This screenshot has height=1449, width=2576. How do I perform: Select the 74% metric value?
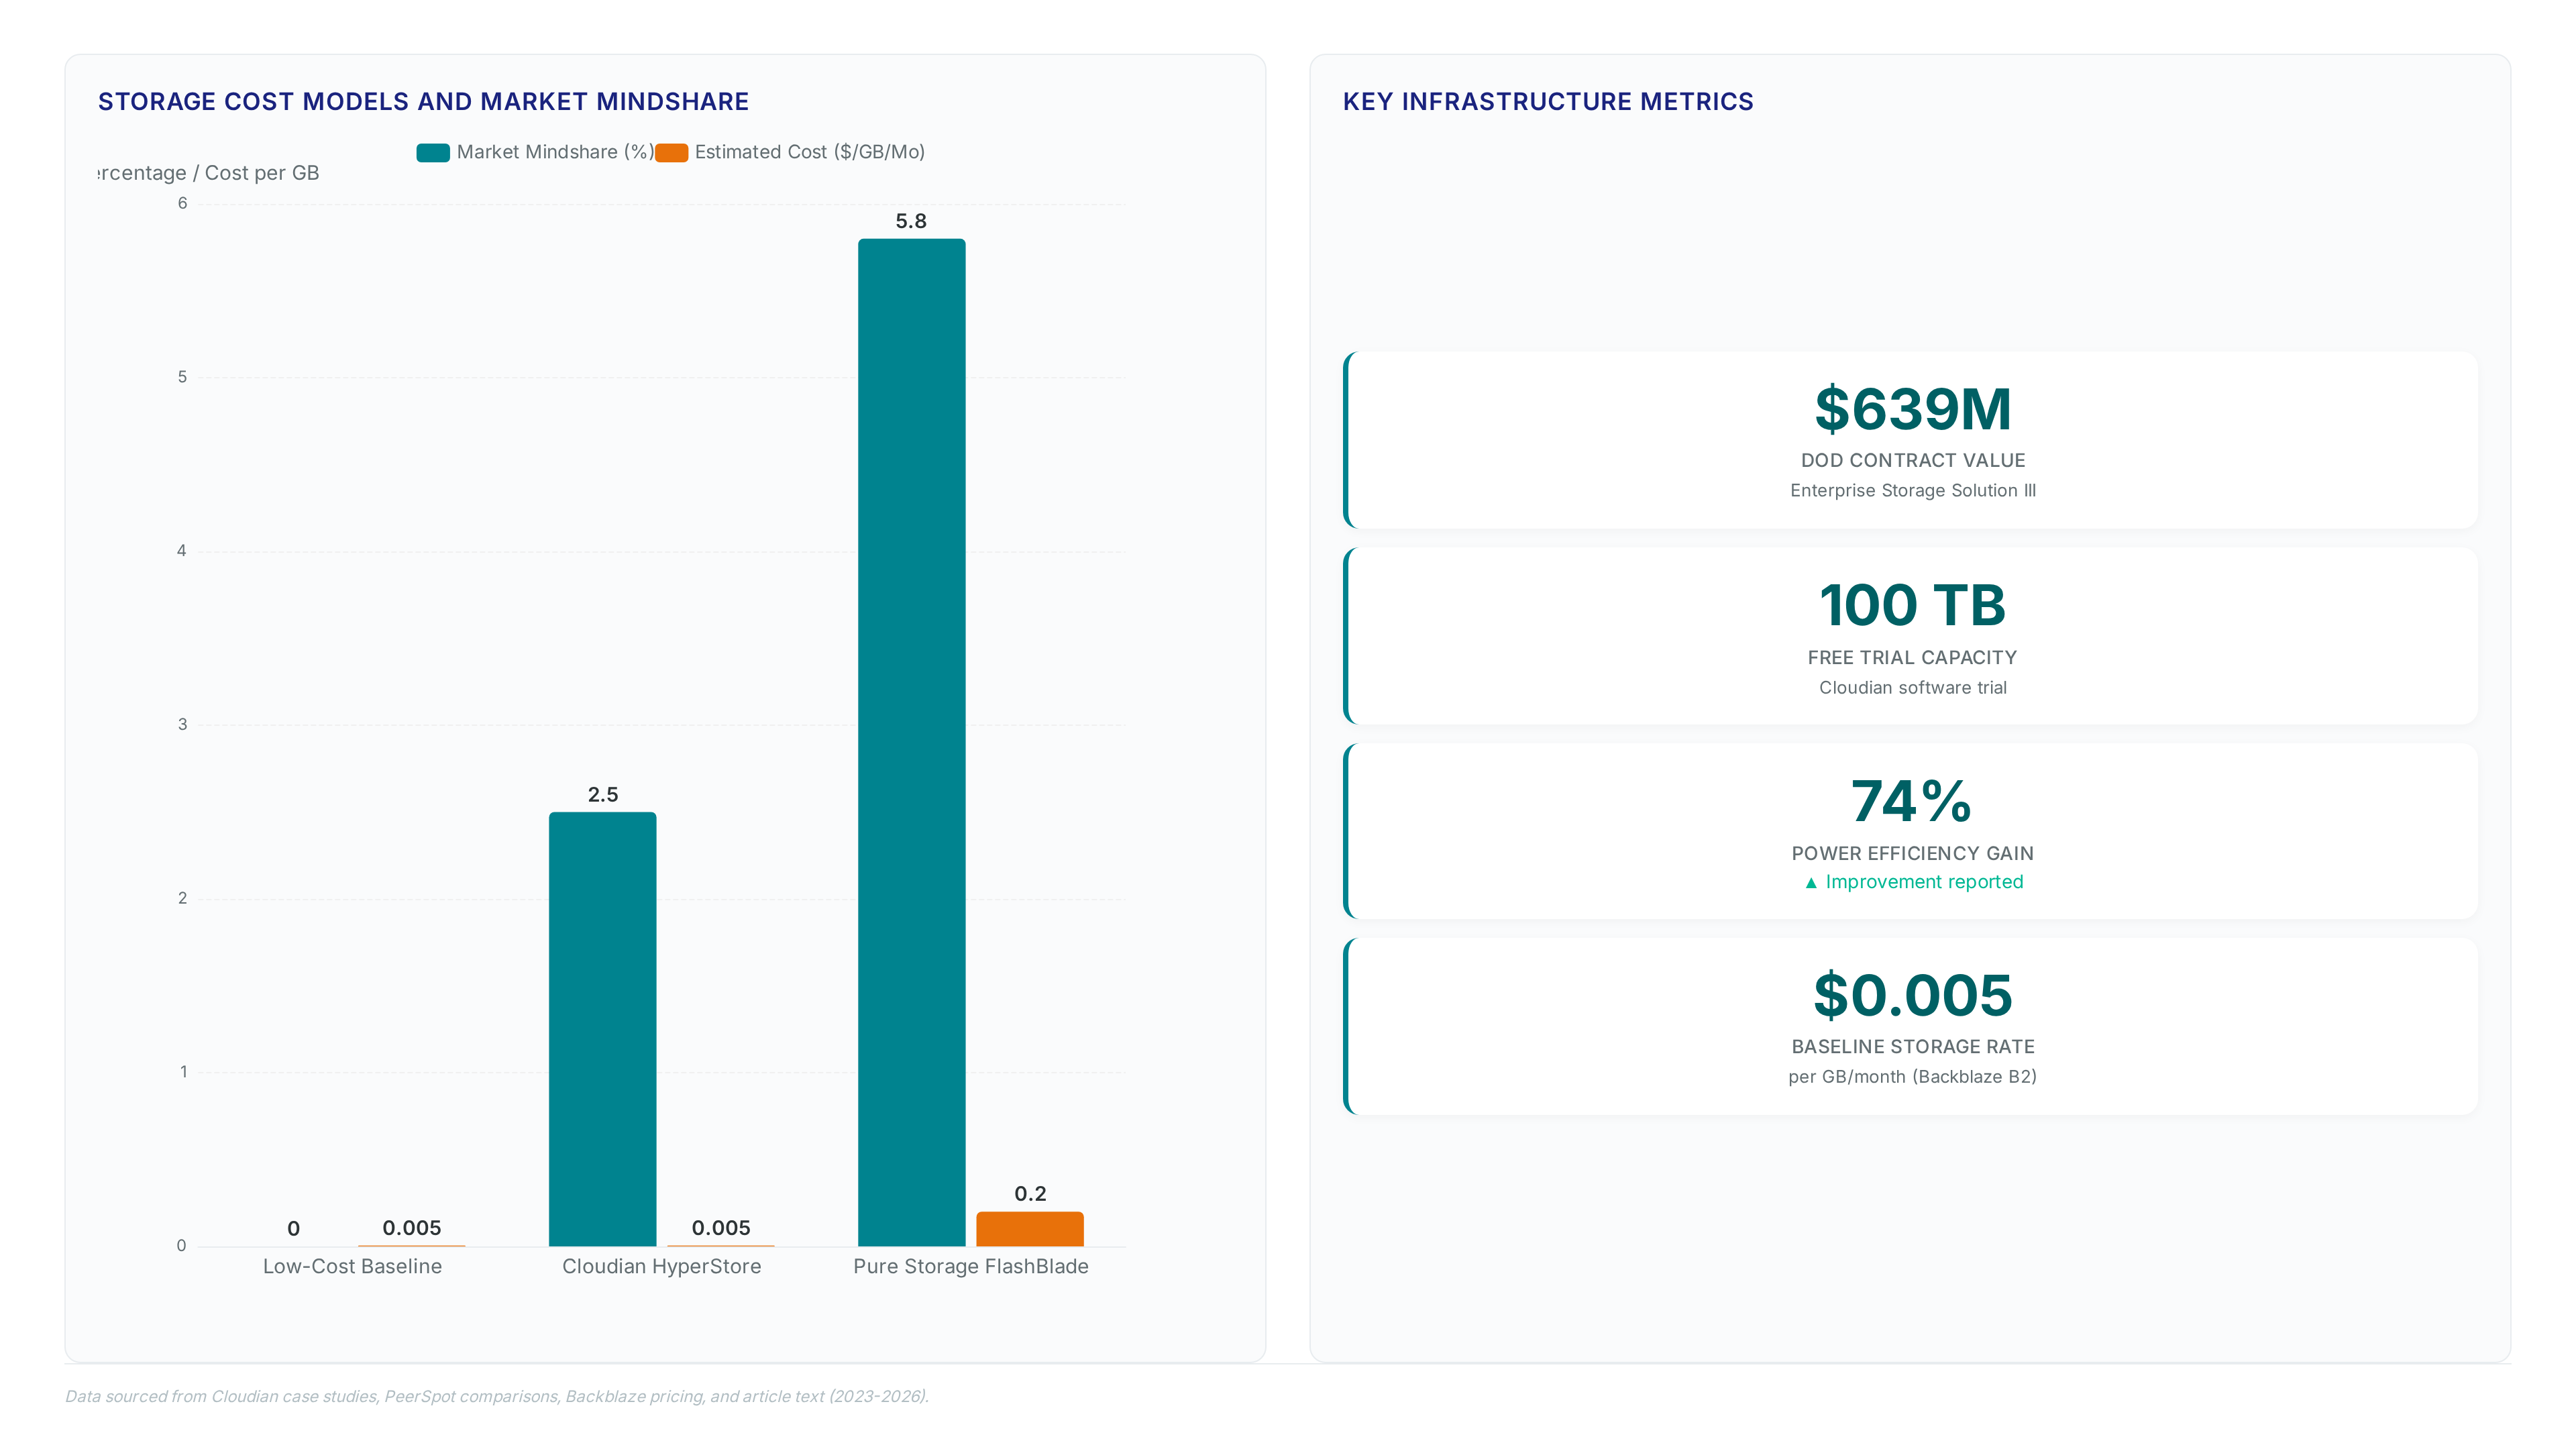(1911, 801)
